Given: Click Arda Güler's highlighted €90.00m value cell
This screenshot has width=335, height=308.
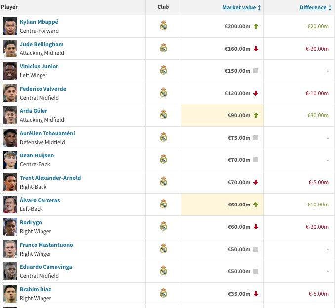Looking at the screenshot, I should 222,115.
